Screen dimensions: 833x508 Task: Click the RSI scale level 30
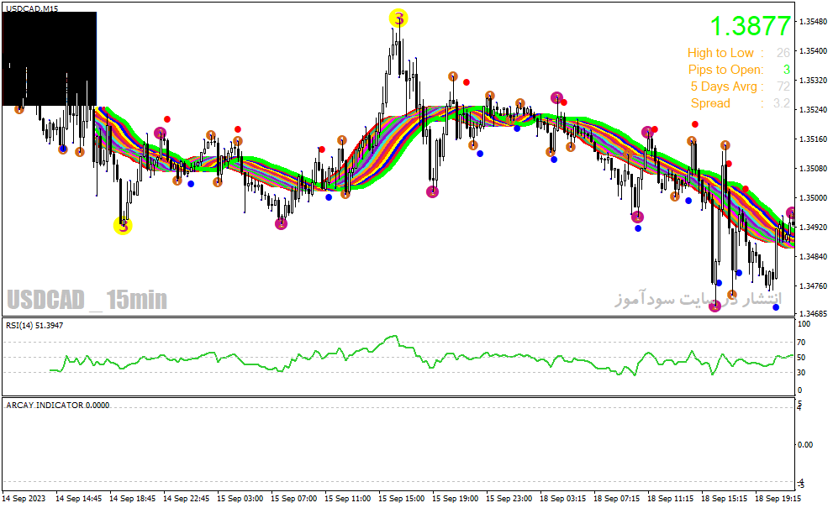coord(801,373)
